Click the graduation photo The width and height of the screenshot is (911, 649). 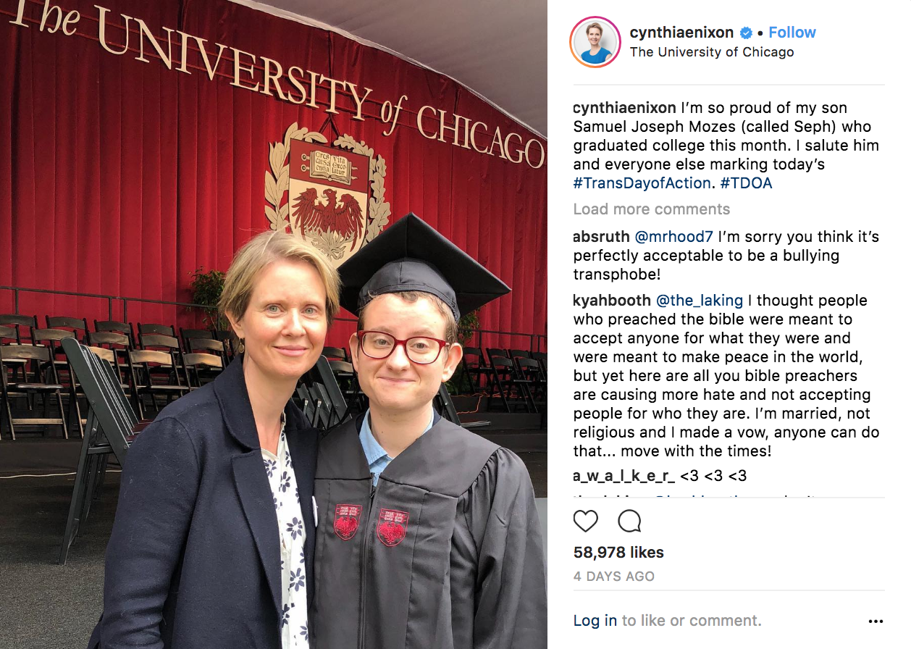coord(274,324)
